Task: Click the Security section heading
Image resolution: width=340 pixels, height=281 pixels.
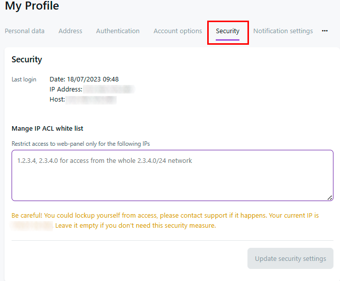Action: [x=27, y=59]
